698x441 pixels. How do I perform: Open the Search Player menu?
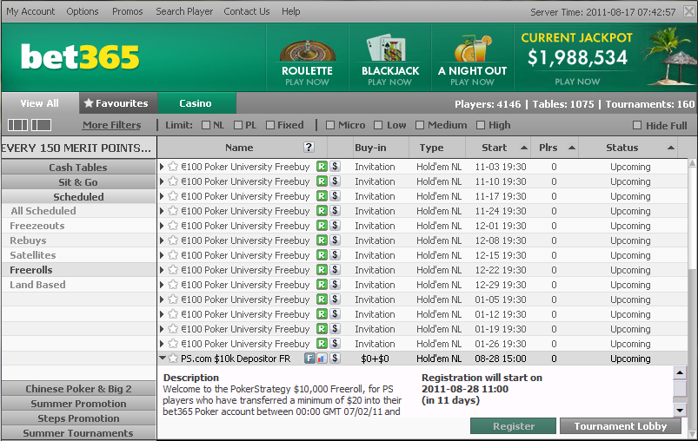184,11
